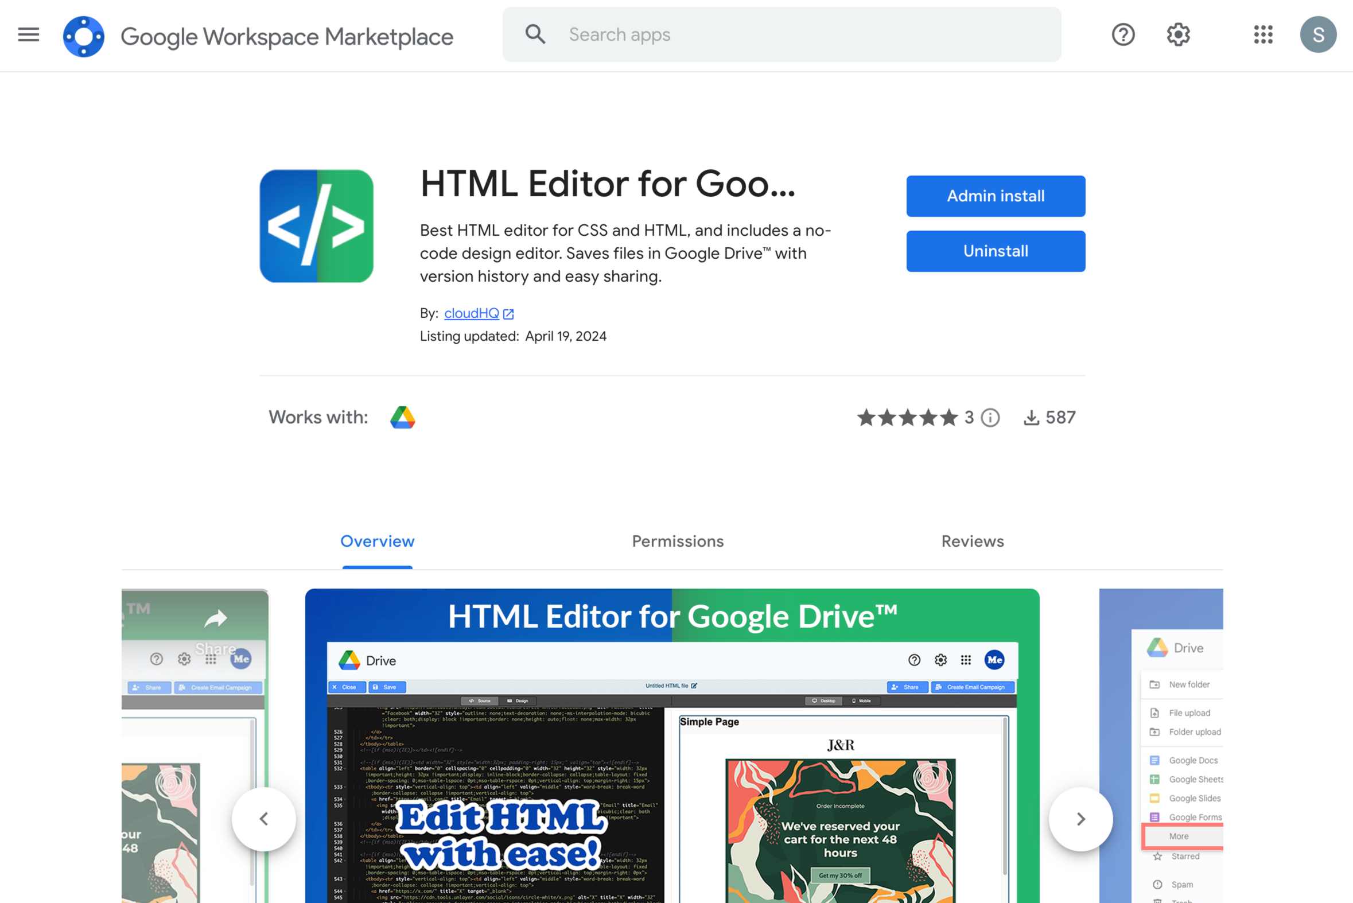Go to the previous screenshot in the carousel
The image size is (1353, 903).
[x=264, y=819]
